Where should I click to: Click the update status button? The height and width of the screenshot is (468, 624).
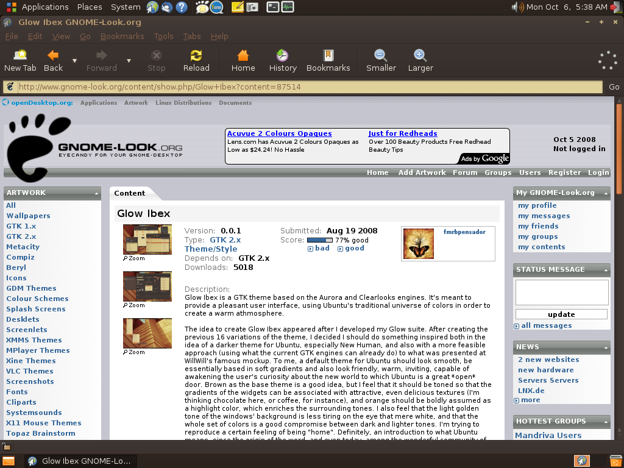[561, 314]
